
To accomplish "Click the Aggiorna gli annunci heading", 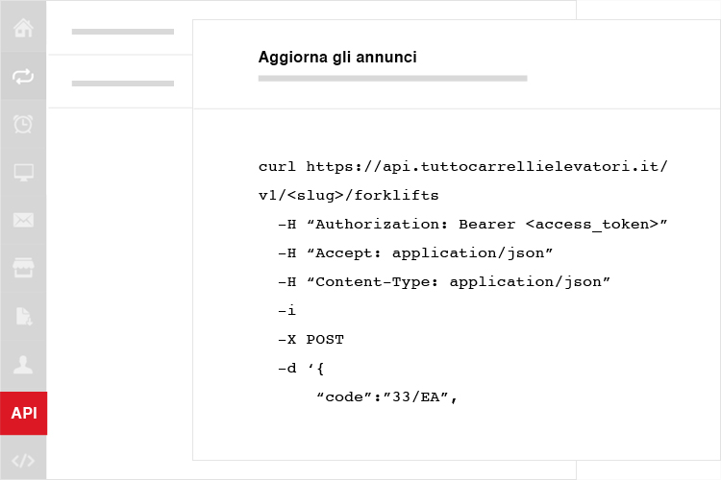I will (337, 58).
